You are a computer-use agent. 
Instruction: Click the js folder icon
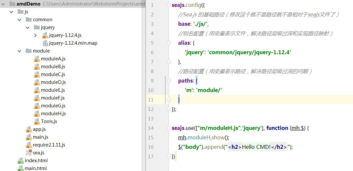coord(20,12)
